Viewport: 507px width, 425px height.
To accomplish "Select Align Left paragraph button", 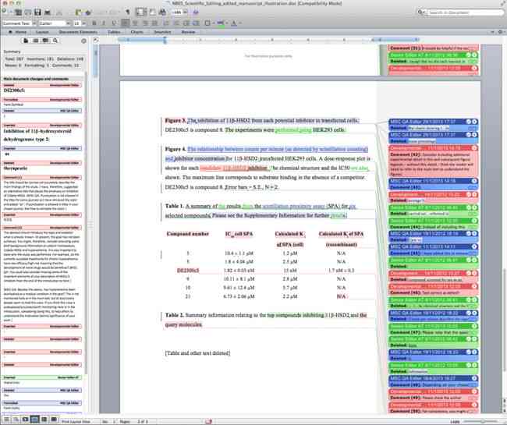I will pos(126,23).
